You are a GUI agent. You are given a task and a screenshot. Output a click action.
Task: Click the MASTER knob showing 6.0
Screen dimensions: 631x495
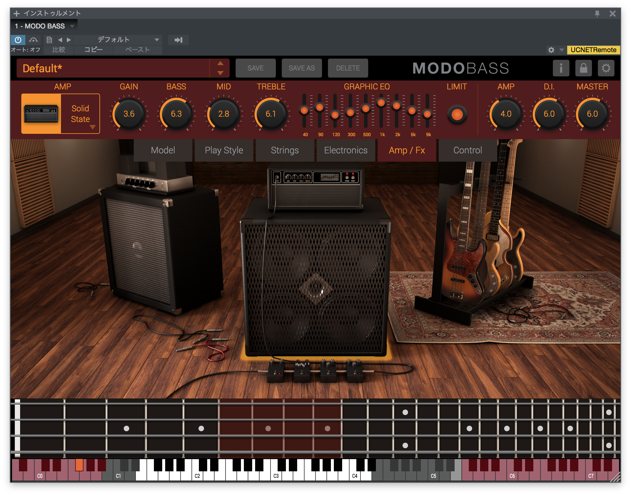592,114
